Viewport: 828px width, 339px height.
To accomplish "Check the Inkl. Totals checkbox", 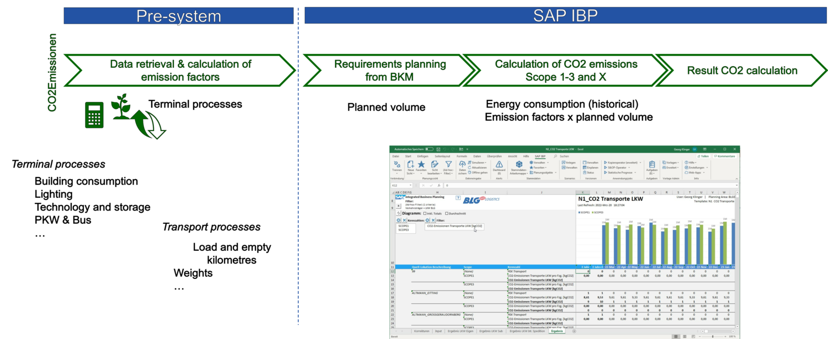I will point(424,213).
